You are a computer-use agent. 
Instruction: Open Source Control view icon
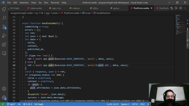click(4, 27)
